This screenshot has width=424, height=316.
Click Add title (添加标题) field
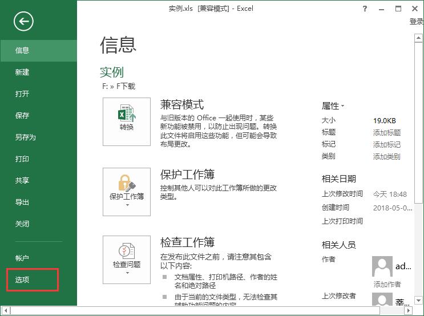[386, 132]
